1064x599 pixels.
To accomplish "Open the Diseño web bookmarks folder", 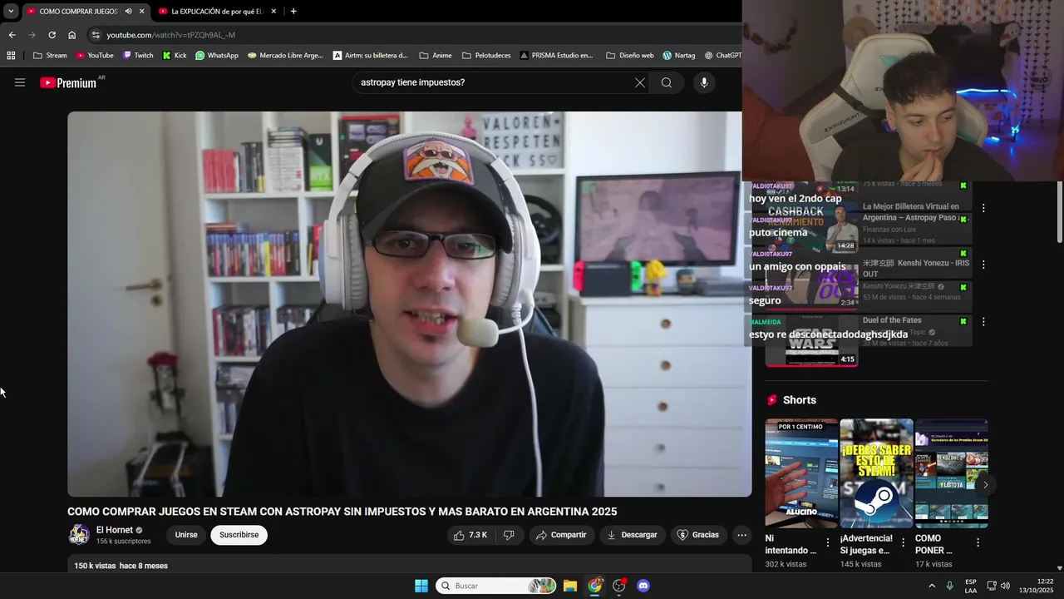I will point(630,56).
